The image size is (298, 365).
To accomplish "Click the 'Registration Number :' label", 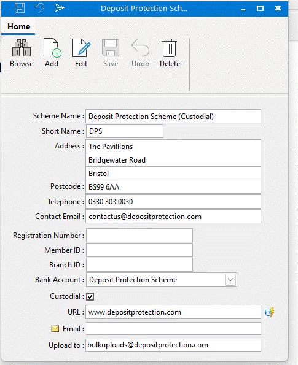I will click(49, 236).
